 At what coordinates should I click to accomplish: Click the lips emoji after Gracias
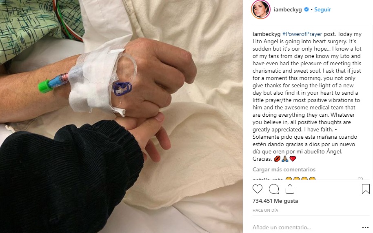(x=277, y=159)
